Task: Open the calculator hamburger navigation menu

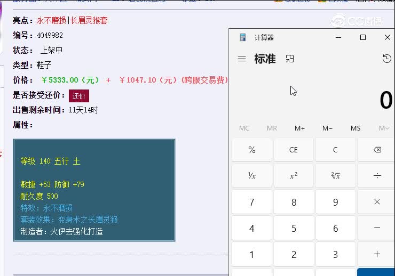Action: tap(242, 59)
